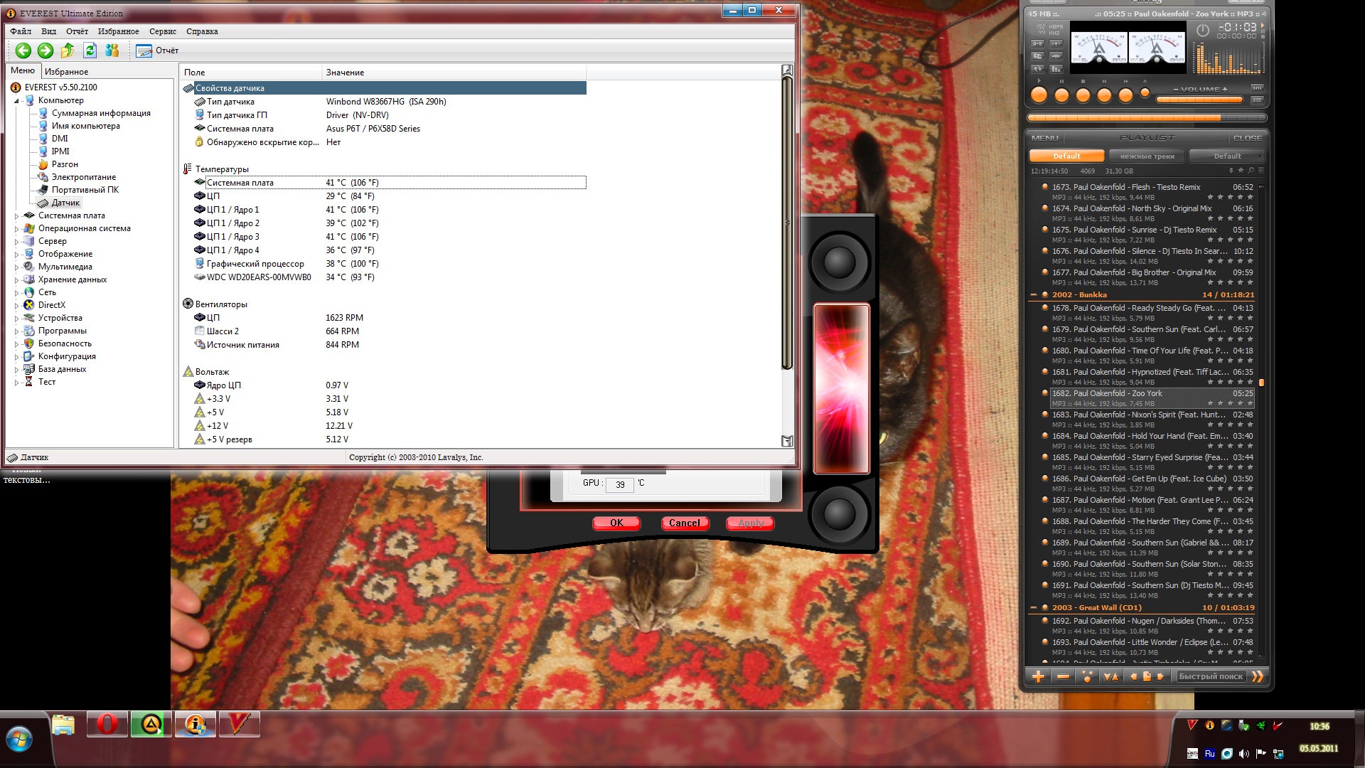Click the AIMP volume slider bar
1365x768 pixels.
(x=1199, y=100)
